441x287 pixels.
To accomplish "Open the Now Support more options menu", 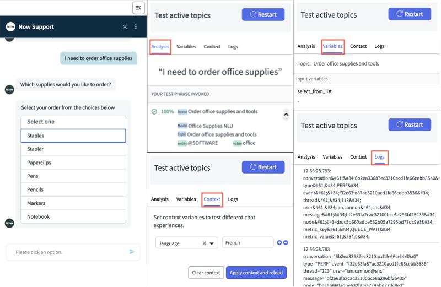I will tap(136, 26).
